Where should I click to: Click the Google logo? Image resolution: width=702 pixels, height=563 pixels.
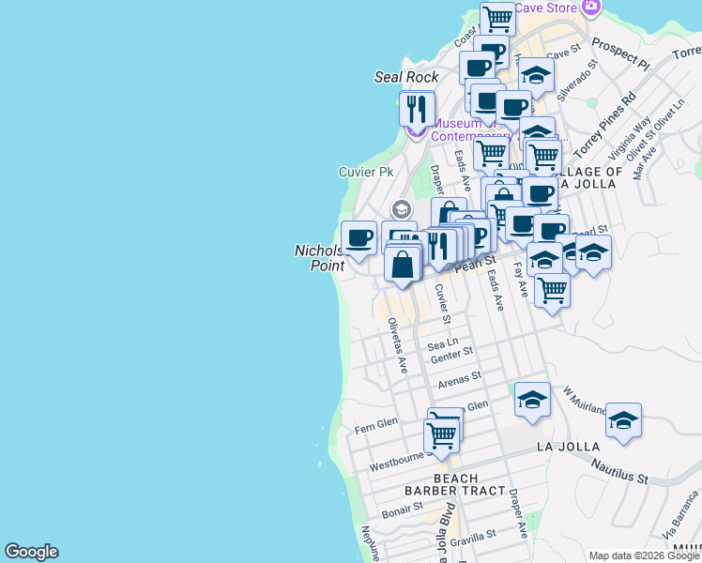coord(31,552)
